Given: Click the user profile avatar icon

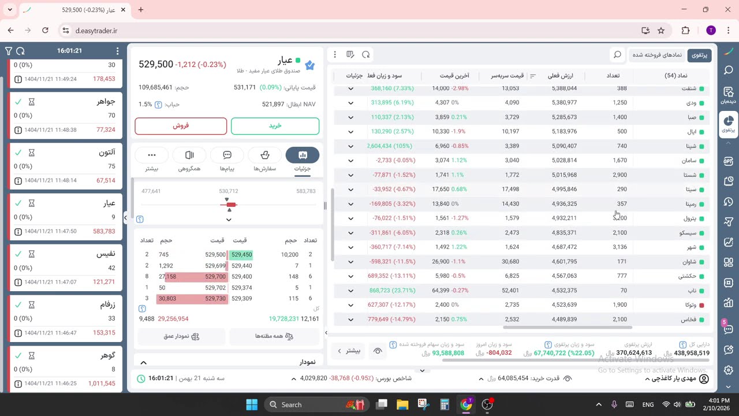Looking at the screenshot, I should pos(704,378).
